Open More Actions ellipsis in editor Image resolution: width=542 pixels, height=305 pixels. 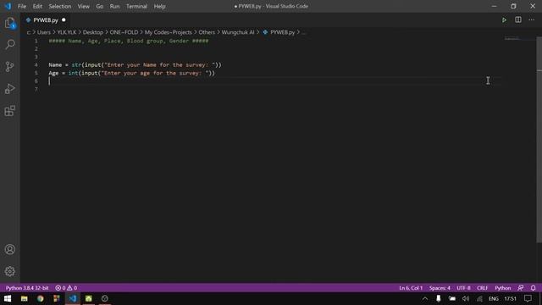tap(532, 20)
